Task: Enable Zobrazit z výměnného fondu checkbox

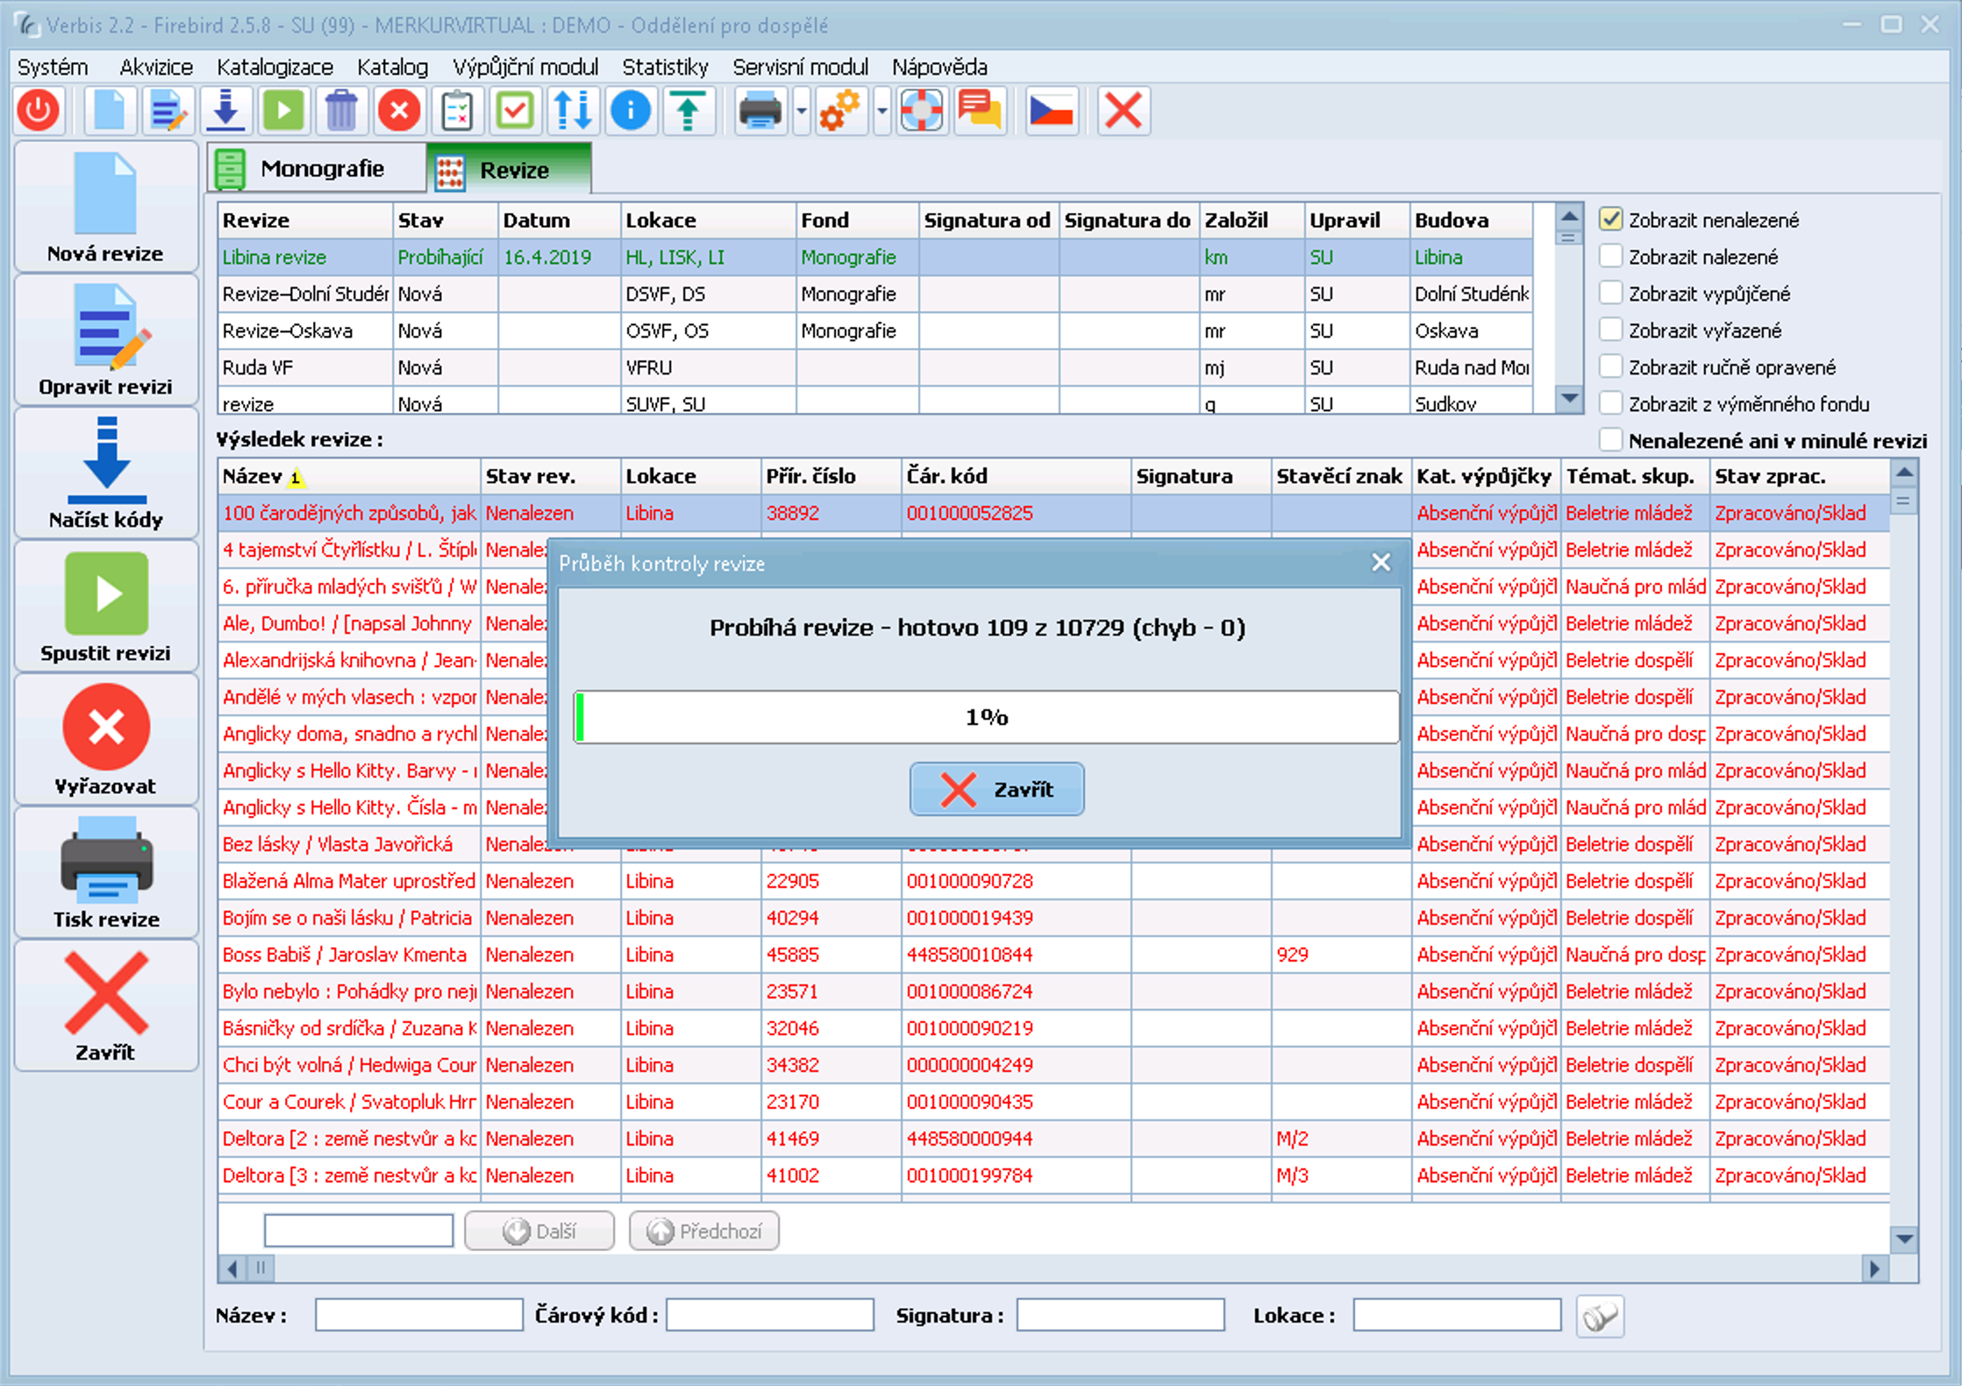Action: click(x=1610, y=403)
